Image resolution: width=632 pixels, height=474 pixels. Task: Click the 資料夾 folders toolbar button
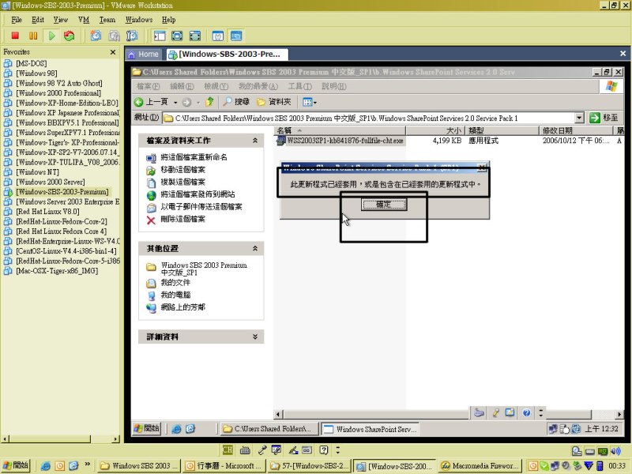pyautogui.click(x=274, y=102)
